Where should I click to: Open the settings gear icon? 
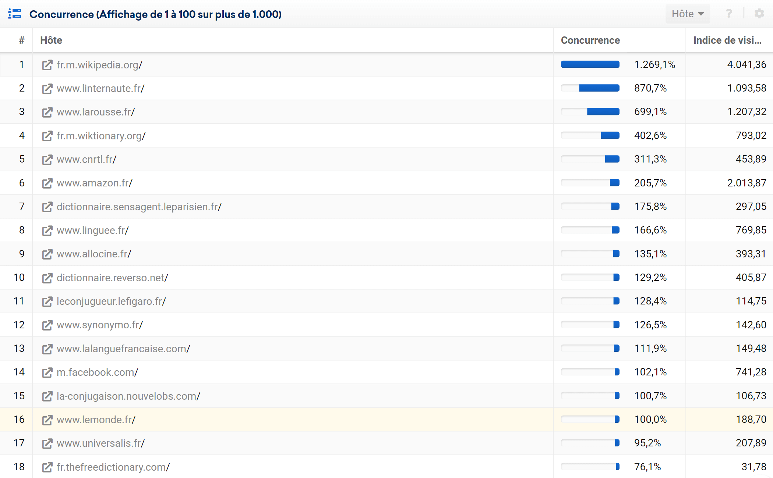pos(759,14)
